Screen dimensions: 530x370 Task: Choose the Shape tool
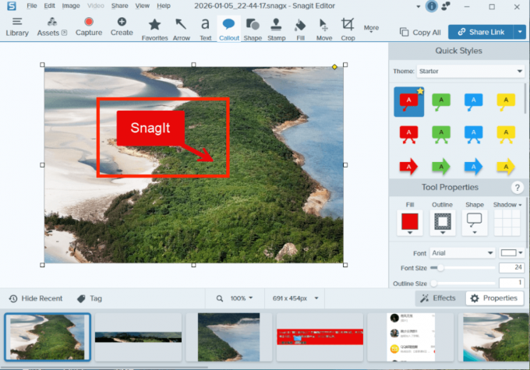(253, 28)
